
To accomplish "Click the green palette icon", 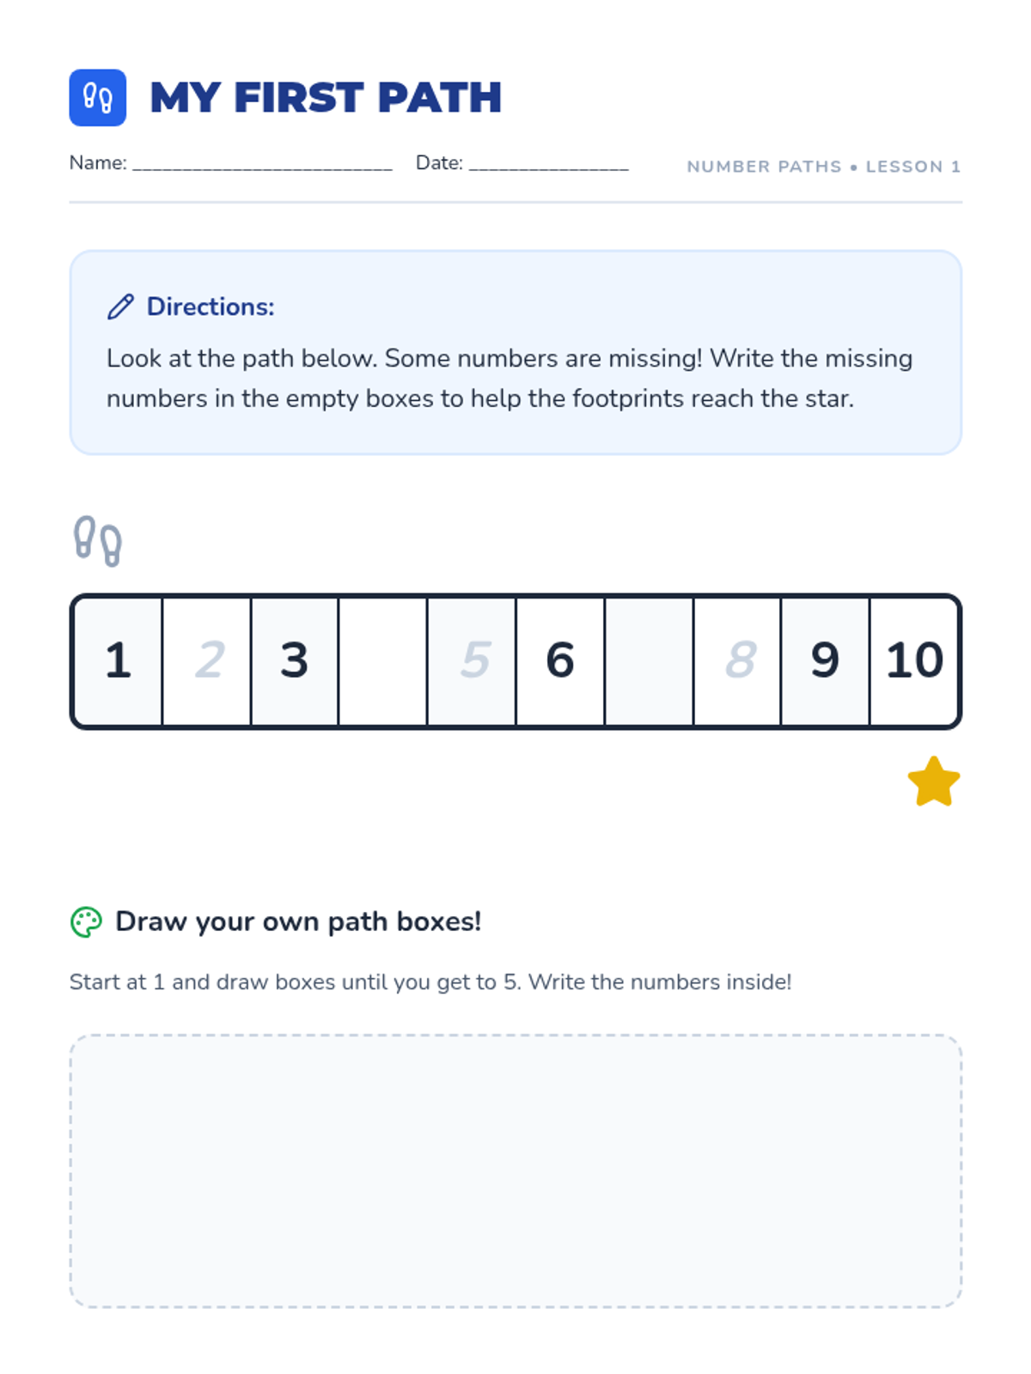I will (86, 922).
